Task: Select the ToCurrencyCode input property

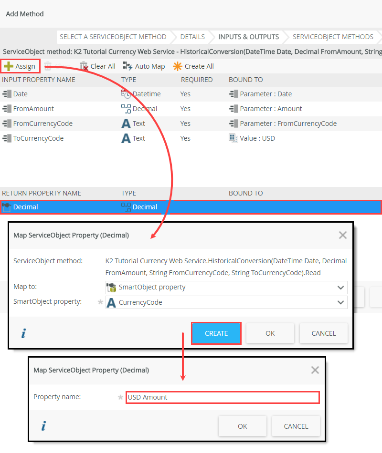Action: [x=191, y=138]
